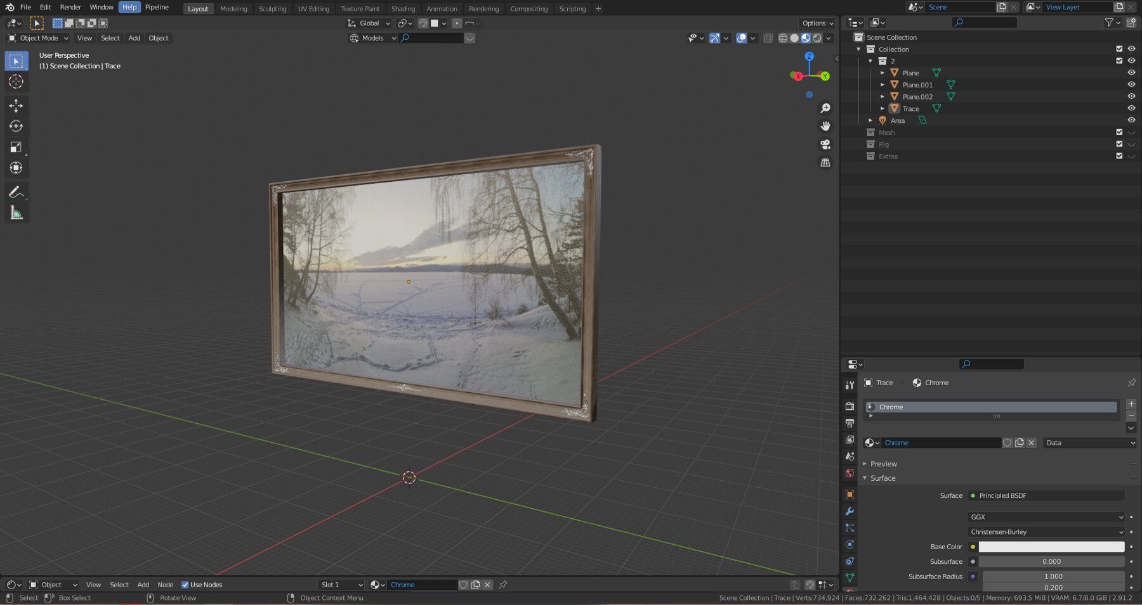Open the Data link dropdown

1089,443
